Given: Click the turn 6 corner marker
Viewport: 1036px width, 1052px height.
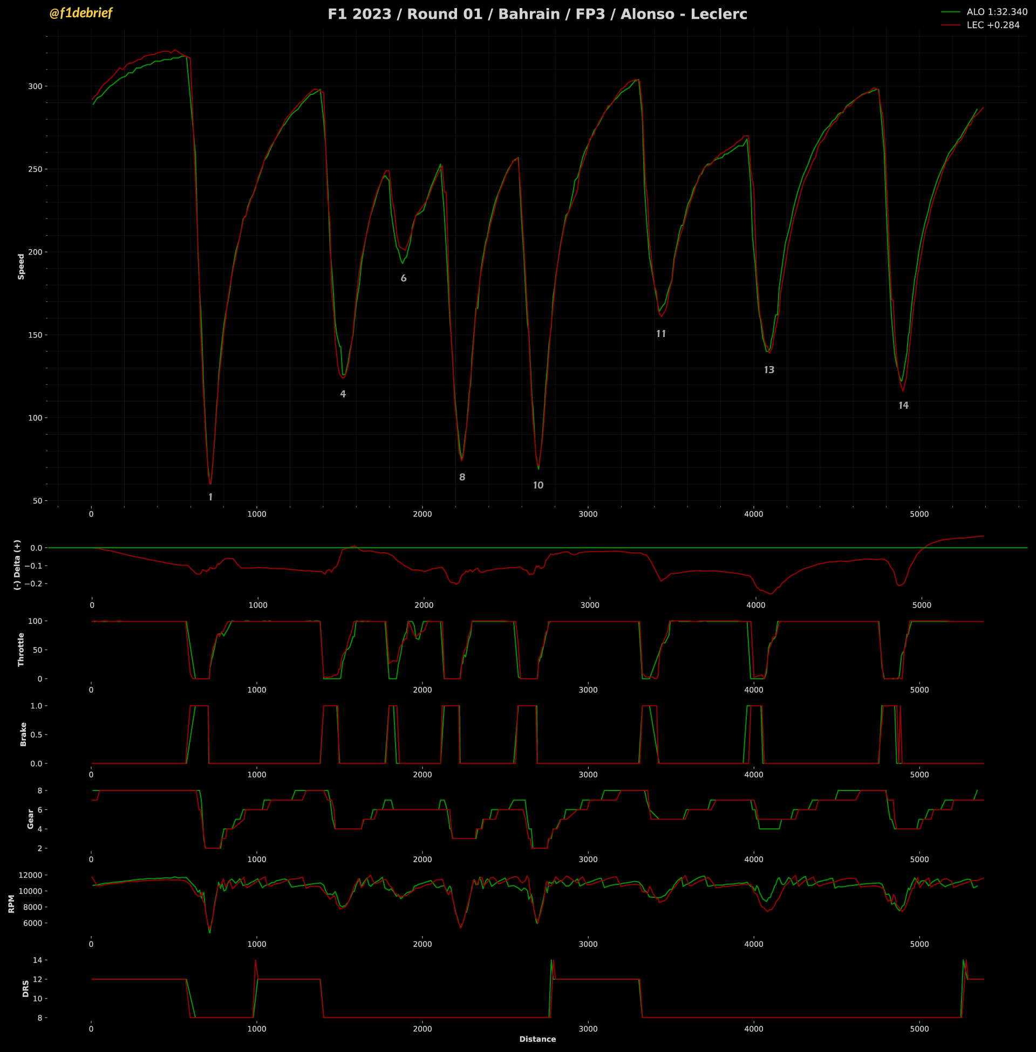Looking at the screenshot, I should pos(403,278).
